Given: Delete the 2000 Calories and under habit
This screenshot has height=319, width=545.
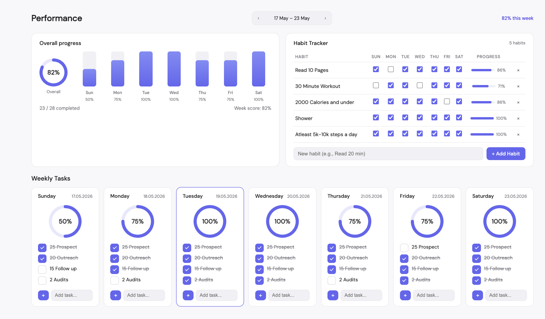Looking at the screenshot, I should coord(518,103).
